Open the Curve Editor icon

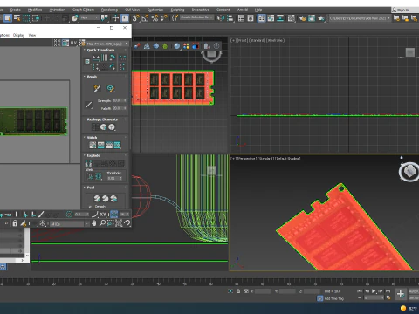(x=271, y=18)
